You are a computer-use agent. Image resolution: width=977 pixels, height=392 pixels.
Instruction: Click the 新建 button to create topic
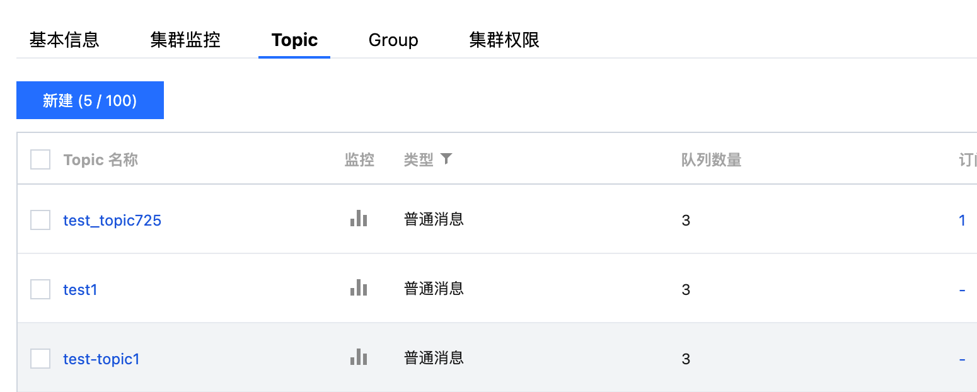click(90, 100)
